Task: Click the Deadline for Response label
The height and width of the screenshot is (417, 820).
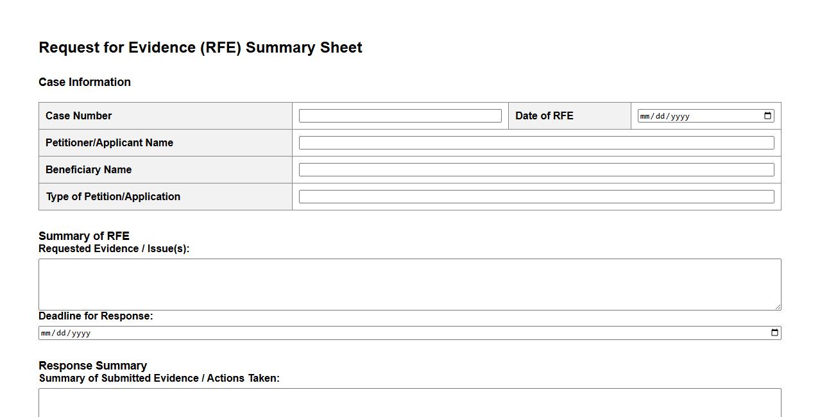Action: (96, 316)
